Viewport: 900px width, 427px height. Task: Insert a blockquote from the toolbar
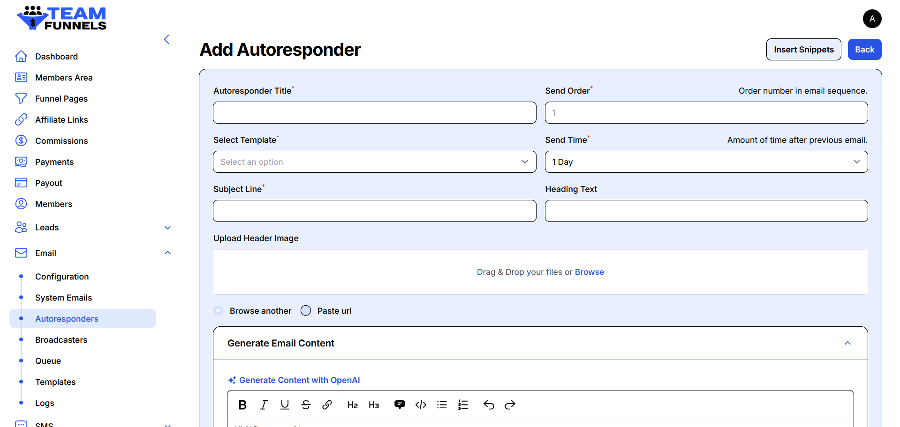tap(400, 405)
